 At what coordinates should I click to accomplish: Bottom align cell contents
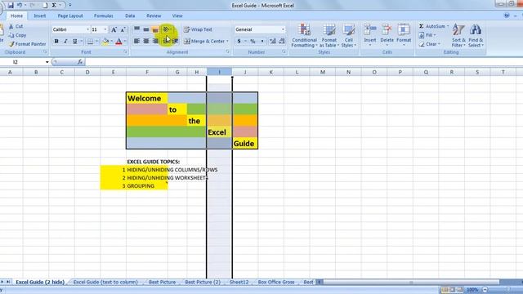155,29
